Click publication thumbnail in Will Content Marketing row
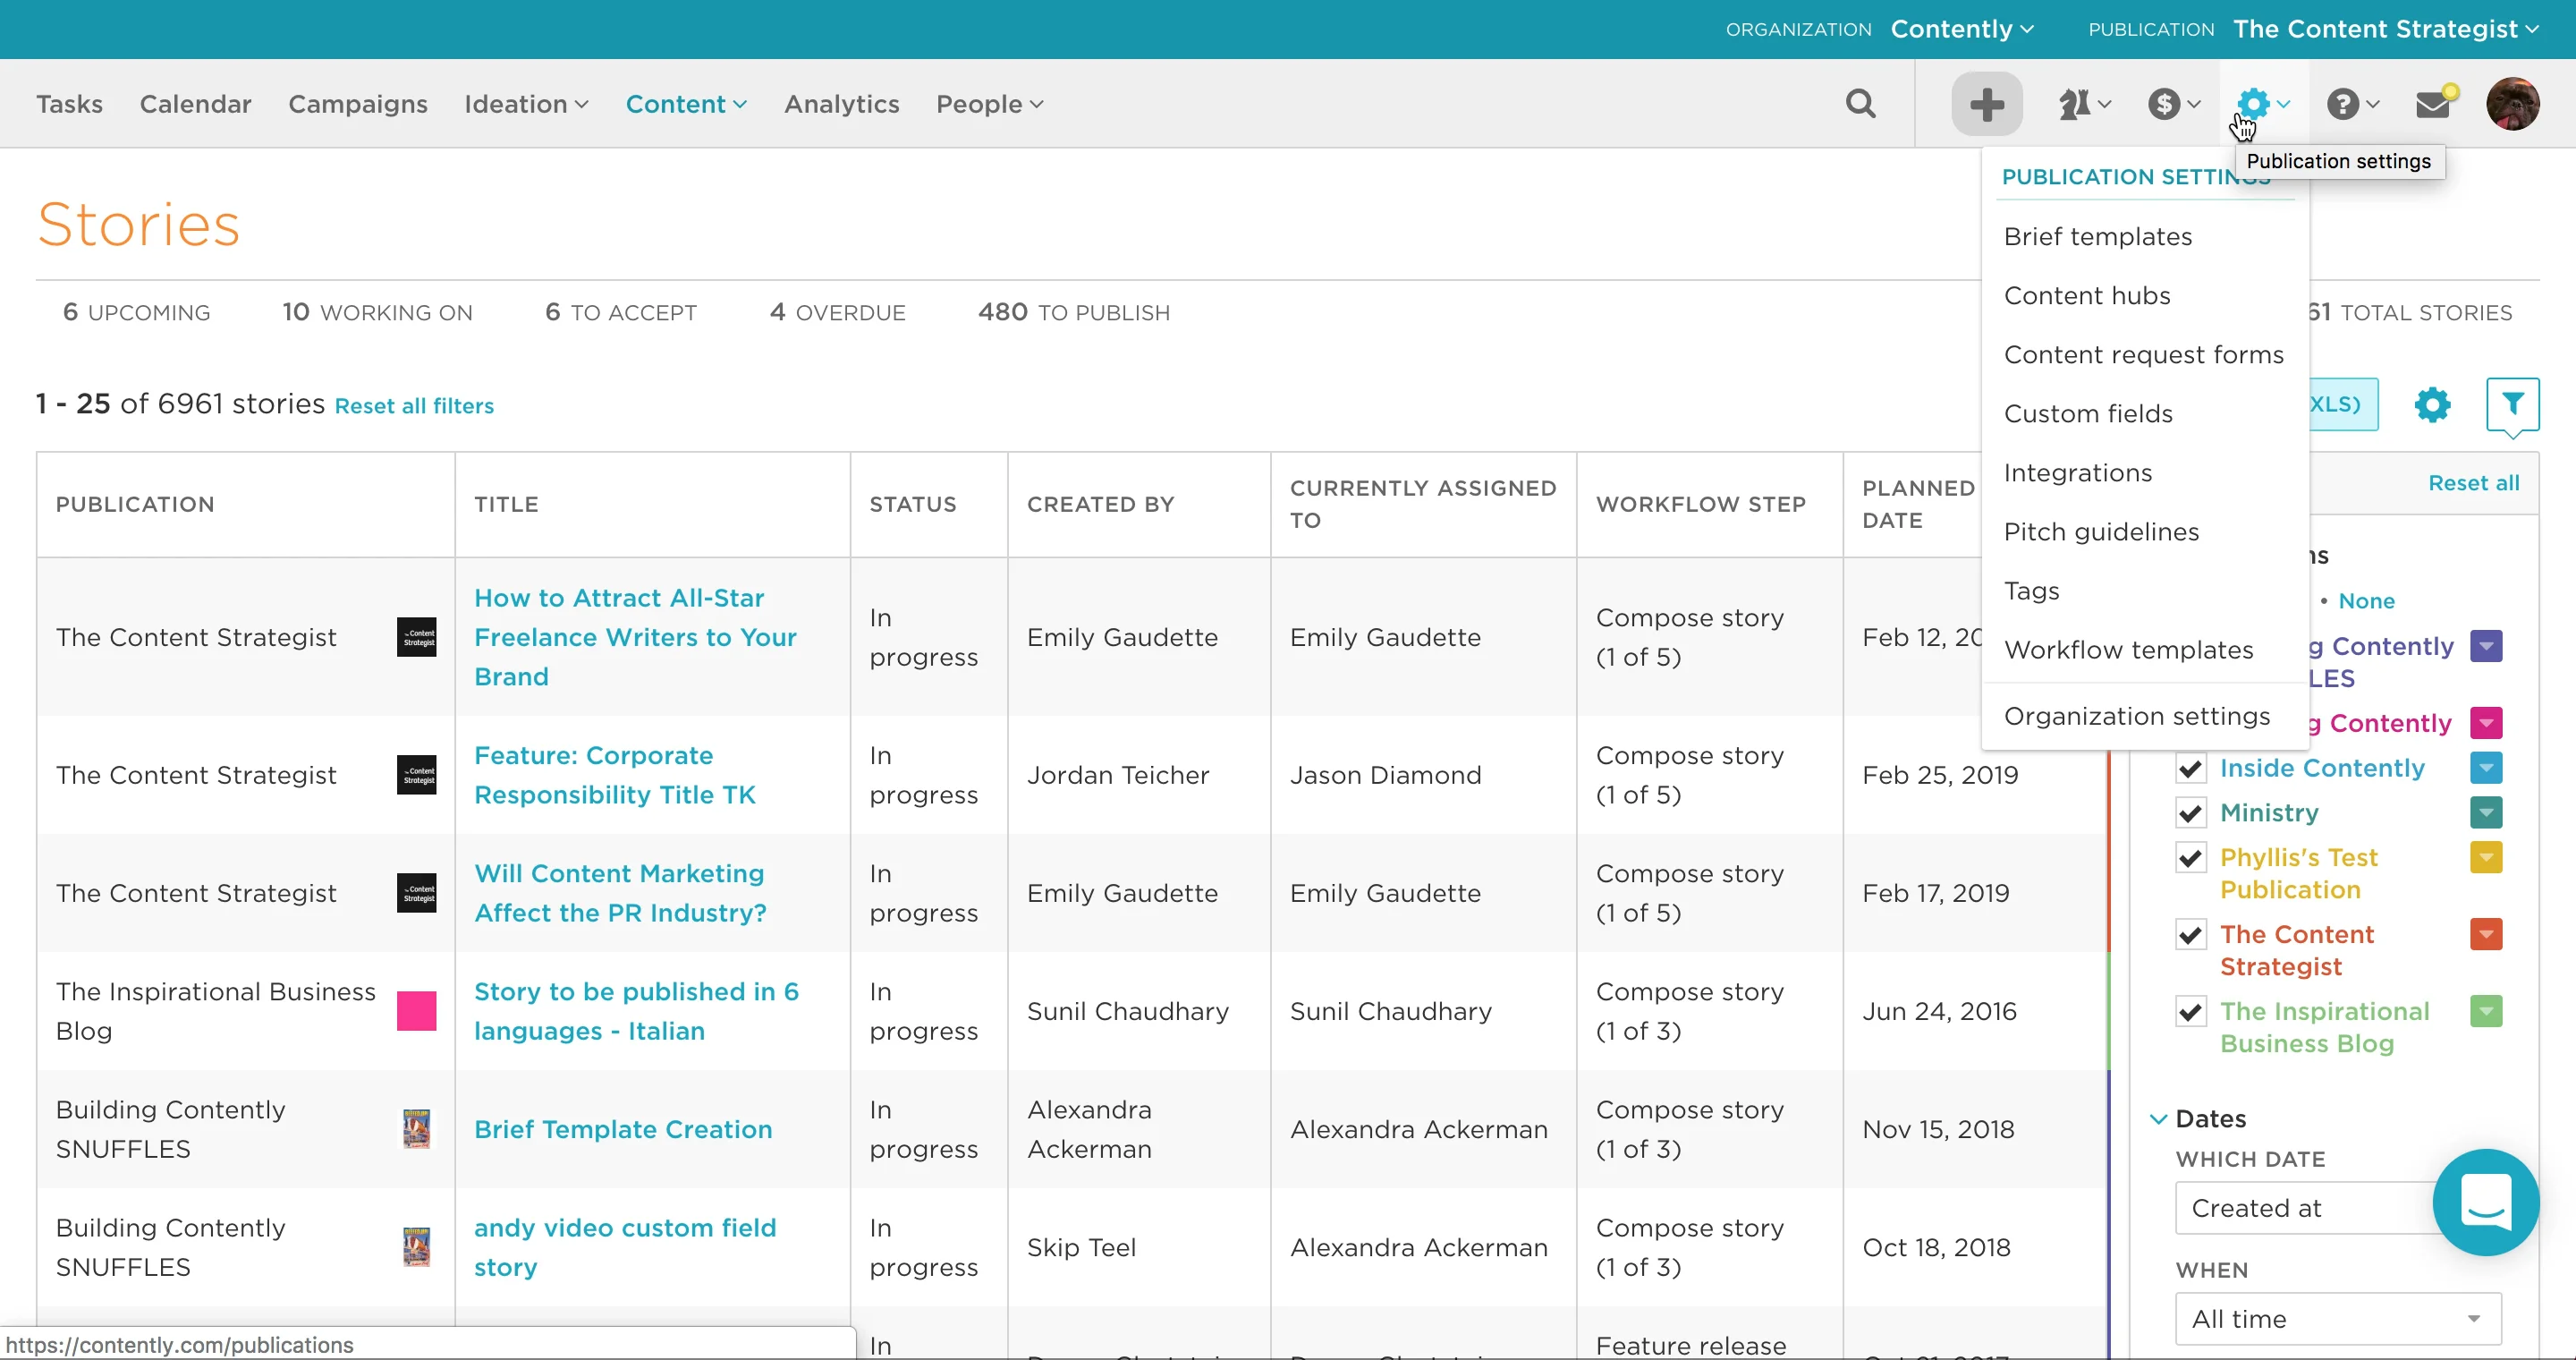 416,893
